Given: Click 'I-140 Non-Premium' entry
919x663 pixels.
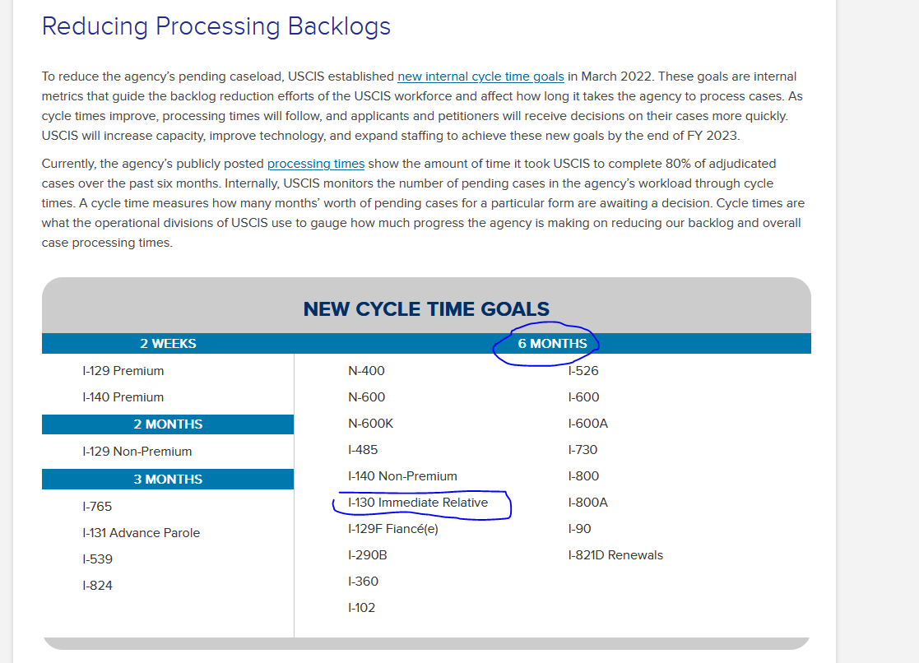Looking at the screenshot, I should (x=402, y=476).
